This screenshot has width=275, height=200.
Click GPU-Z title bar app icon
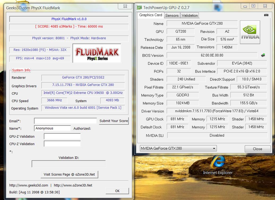coord(139,7)
